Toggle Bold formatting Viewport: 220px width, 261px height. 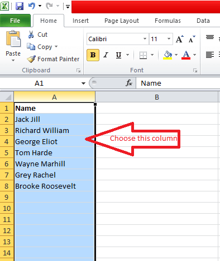pyautogui.click(x=93, y=55)
